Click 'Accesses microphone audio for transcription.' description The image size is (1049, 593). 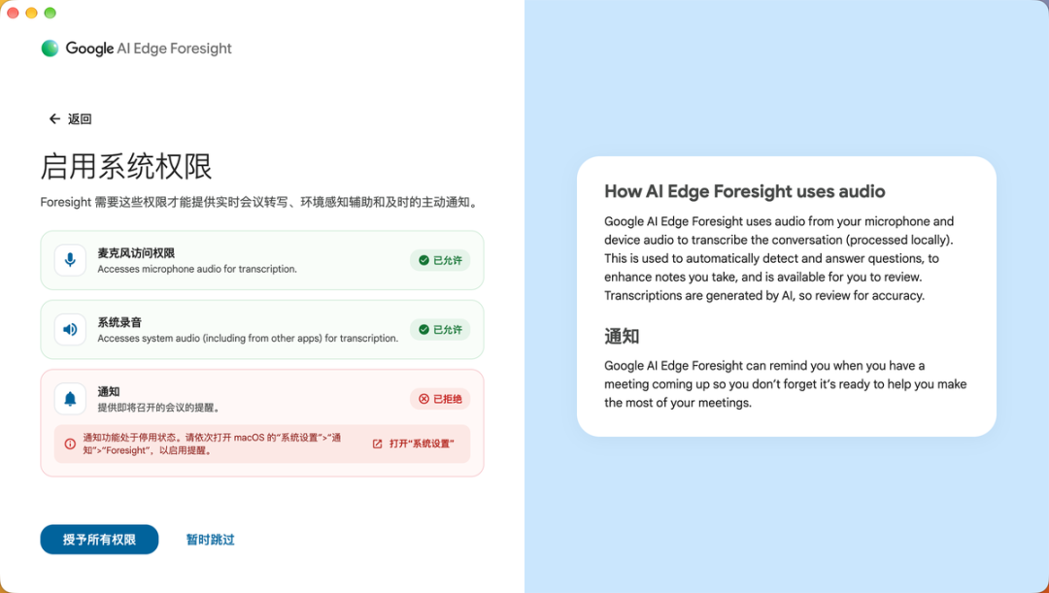[x=197, y=269]
